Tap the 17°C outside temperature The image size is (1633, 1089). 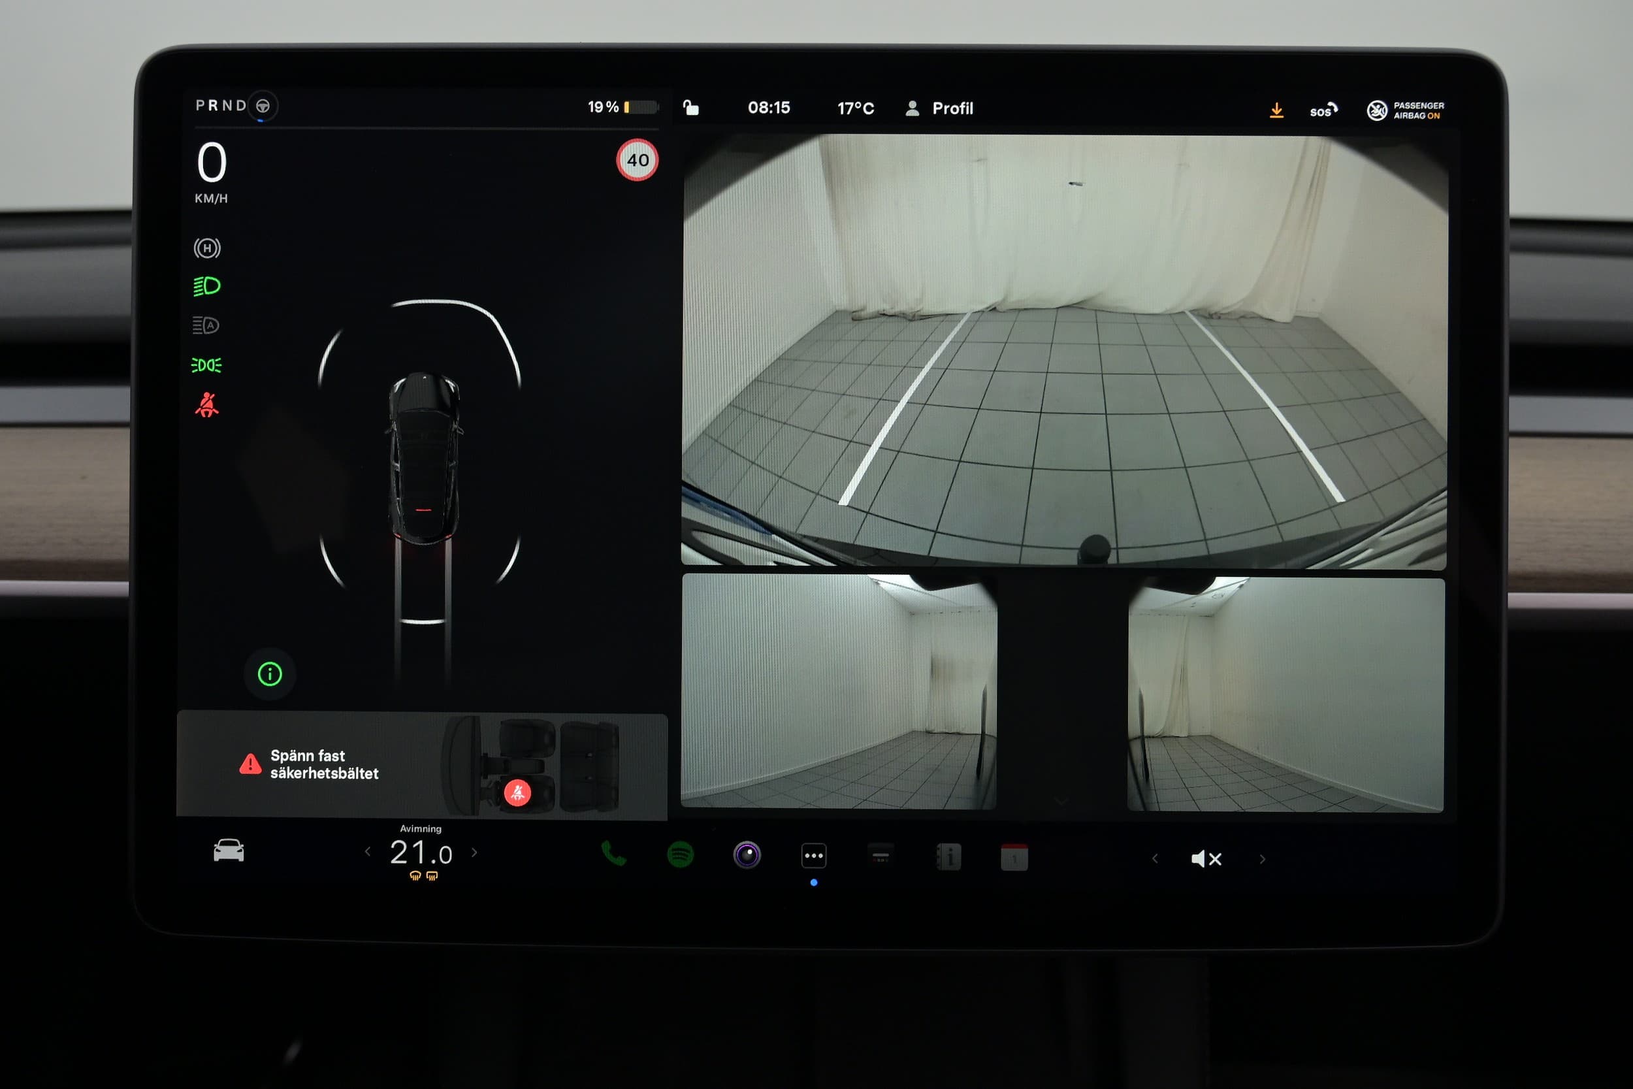(x=856, y=108)
